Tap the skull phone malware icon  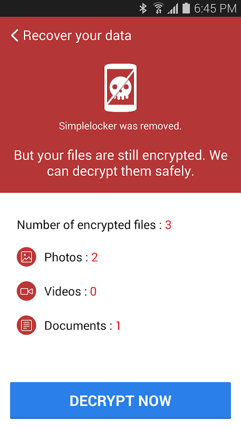(120, 88)
